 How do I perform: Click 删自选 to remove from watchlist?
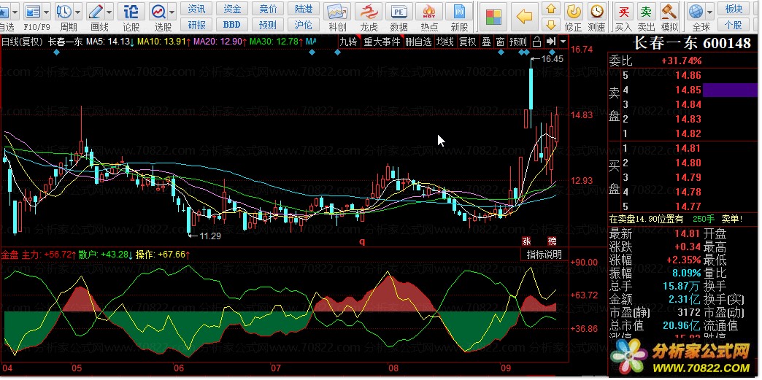pyautogui.click(x=418, y=42)
